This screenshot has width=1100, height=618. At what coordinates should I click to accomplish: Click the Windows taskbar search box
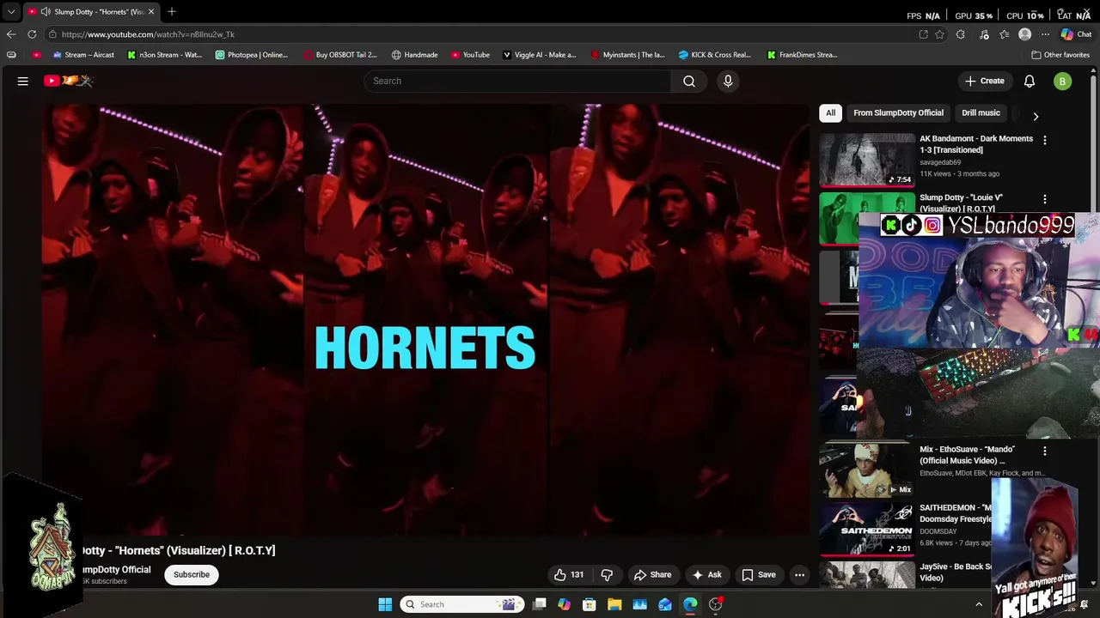[x=464, y=604]
